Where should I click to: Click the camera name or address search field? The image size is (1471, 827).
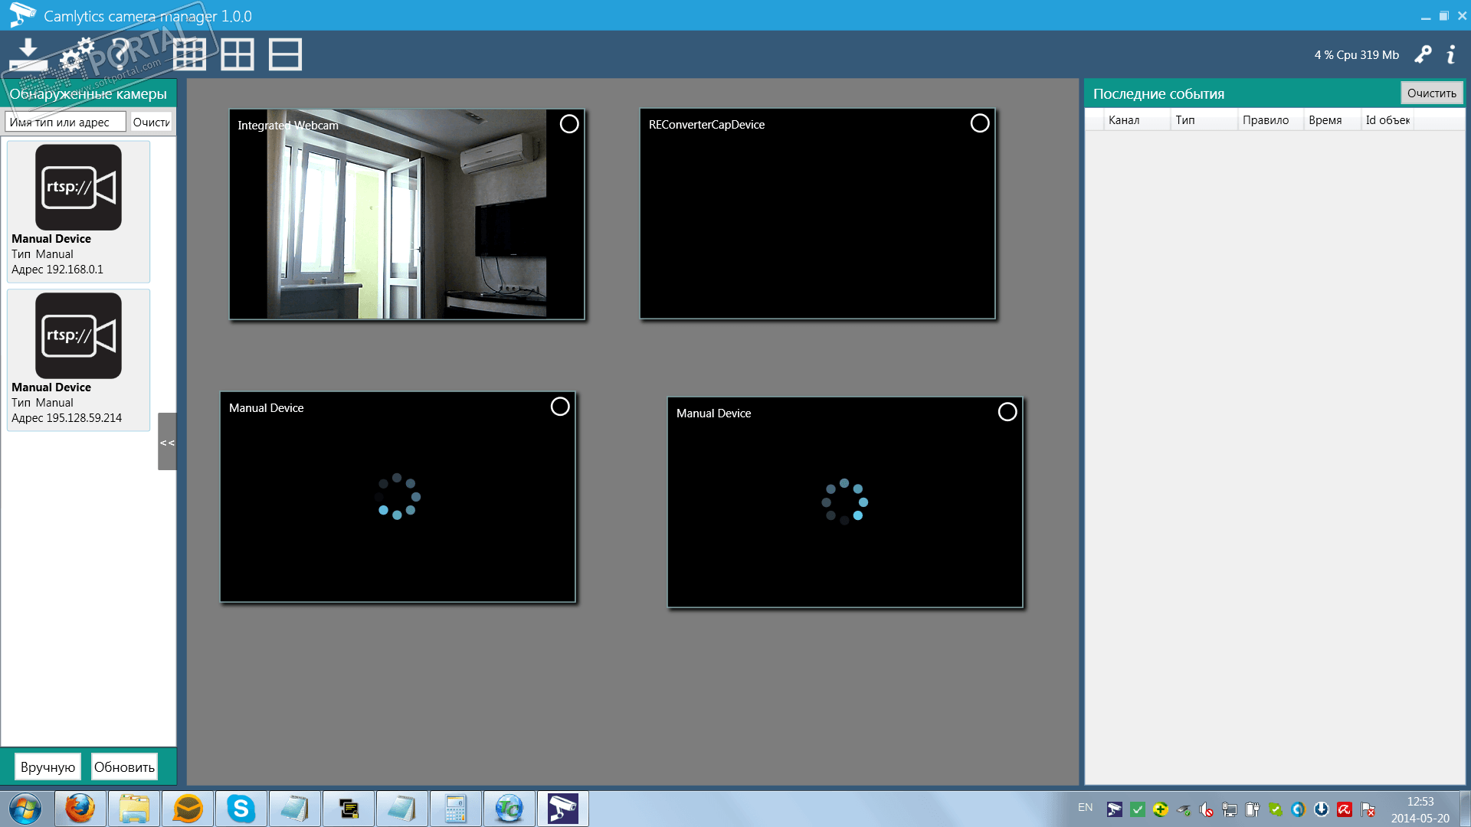click(x=65, y=123)
